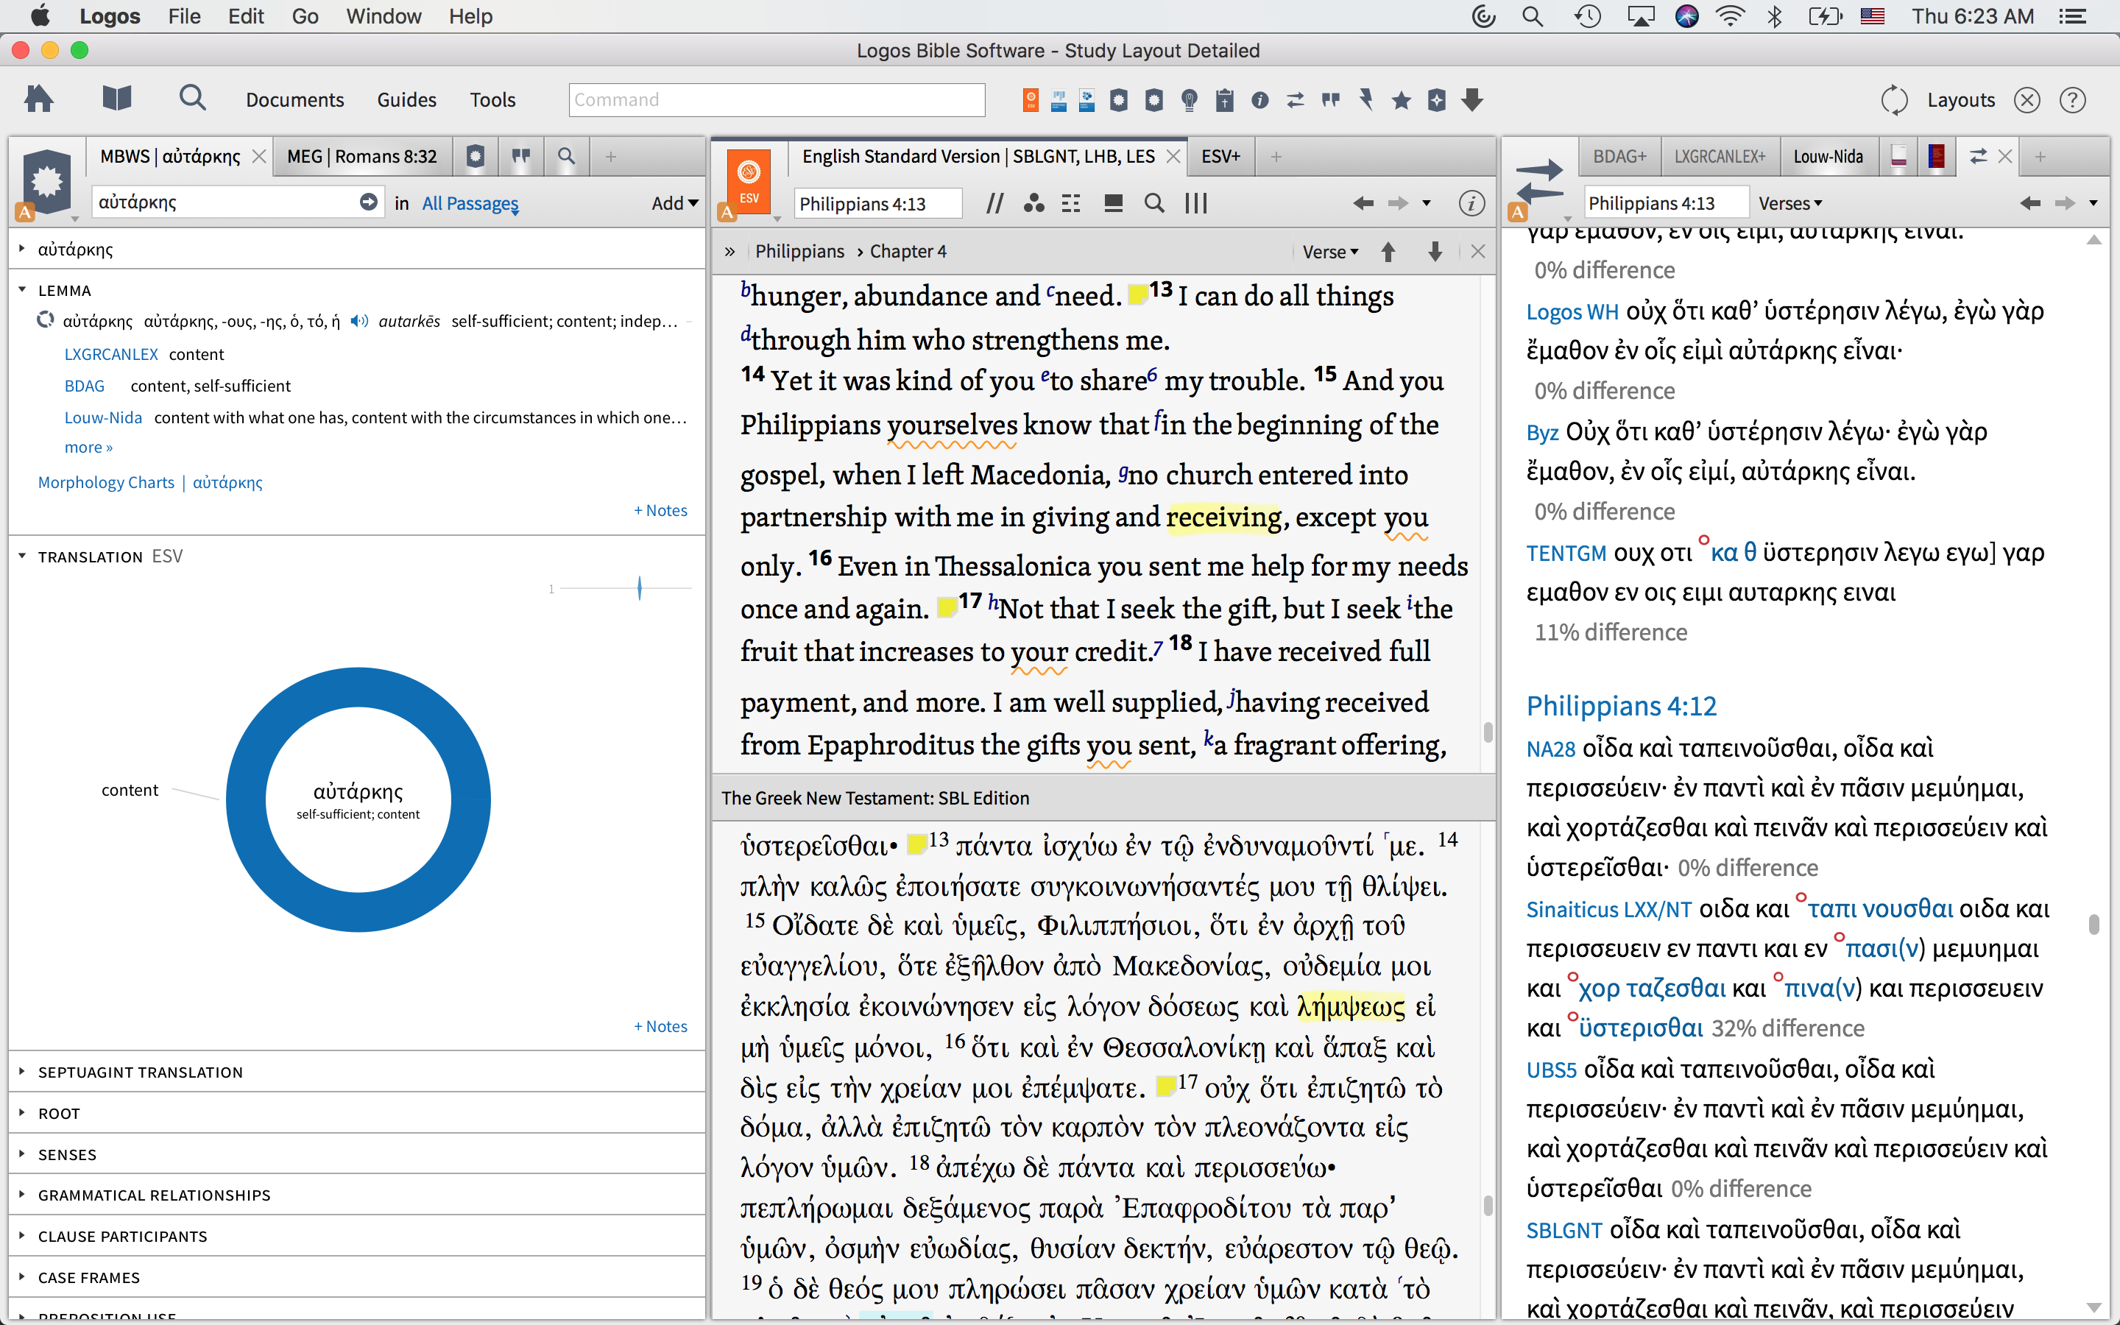Viewport: 2120px width, 1325px height.
Task: Play αὐτάρκης pronunciation speaker icon
Action: 358,321
